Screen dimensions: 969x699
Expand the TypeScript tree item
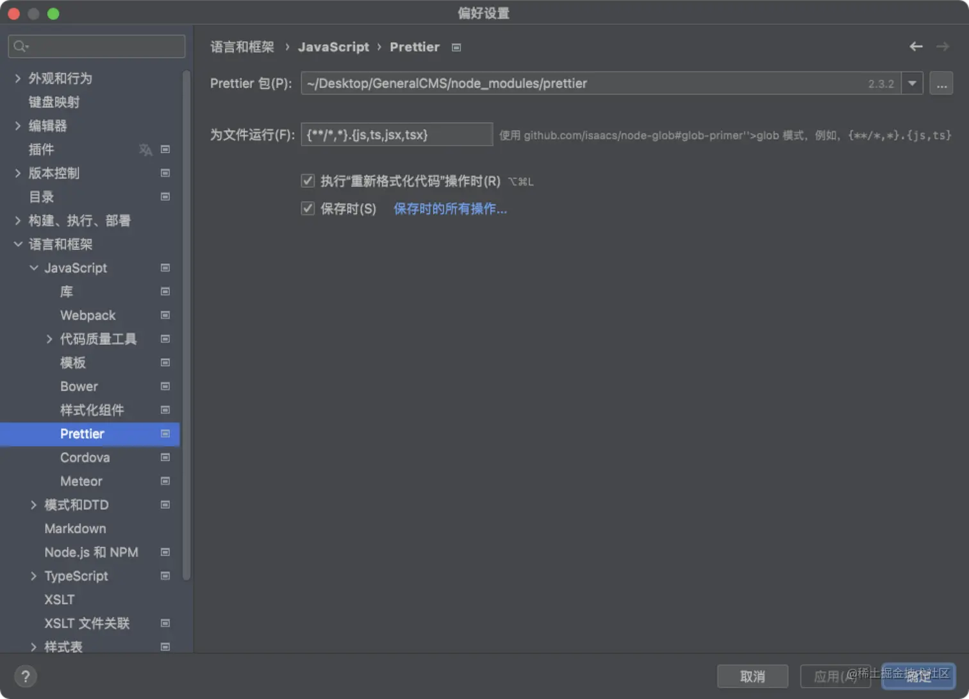coord(33,576)
